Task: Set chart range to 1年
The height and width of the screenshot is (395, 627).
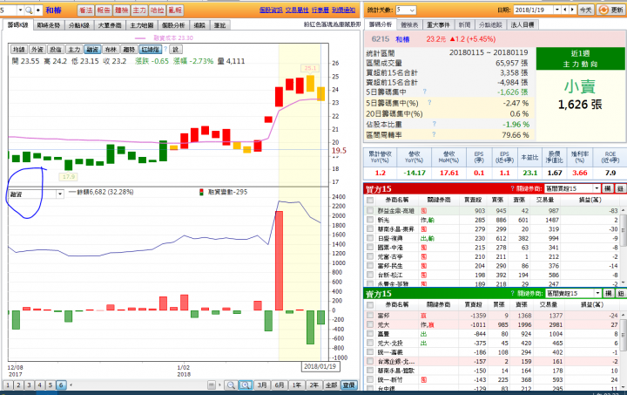Action: [297, 385]
